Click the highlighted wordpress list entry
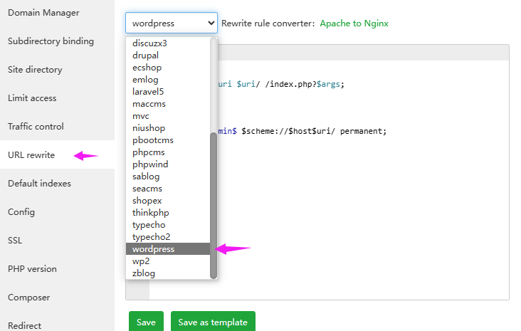Viewport: 521px width, 331px height. pos(153,248)
